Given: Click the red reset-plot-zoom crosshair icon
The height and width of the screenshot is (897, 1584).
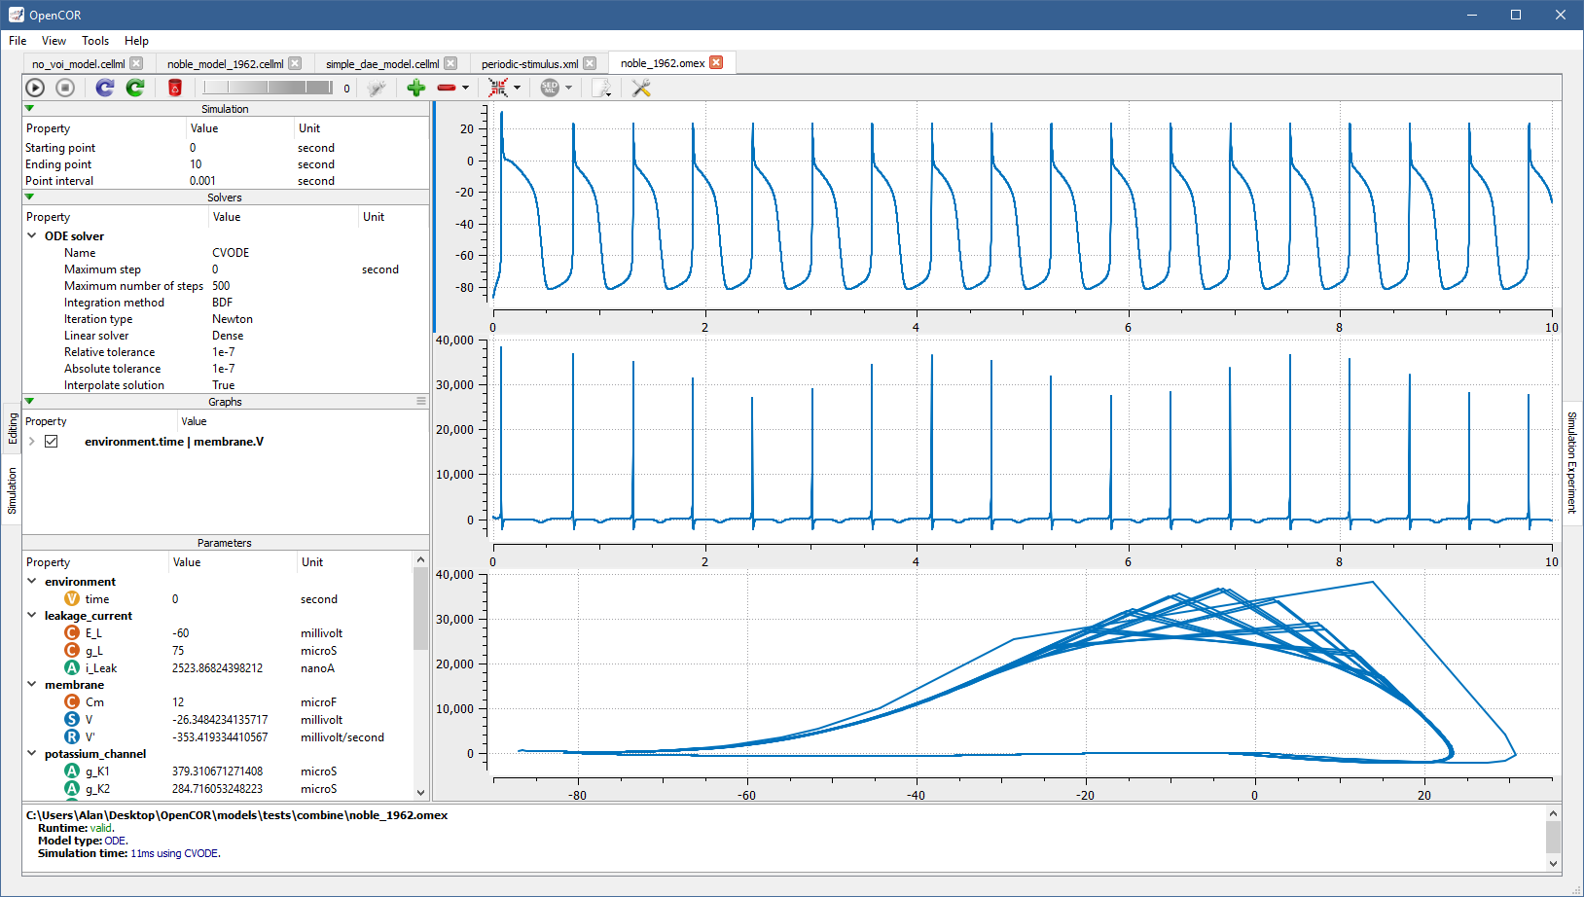Looking at the screenshot, I should (498, 88).
